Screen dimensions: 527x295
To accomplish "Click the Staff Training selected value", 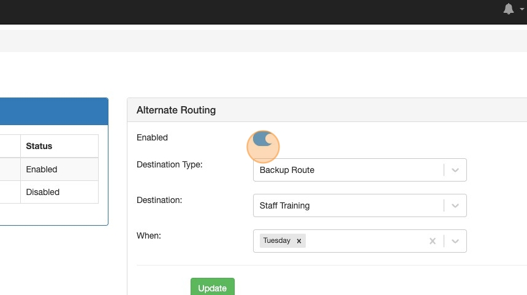I will 284,205.
